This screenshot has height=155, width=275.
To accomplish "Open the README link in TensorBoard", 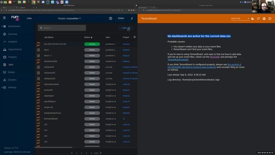I will pyautogui.click(x=215, y=57).
